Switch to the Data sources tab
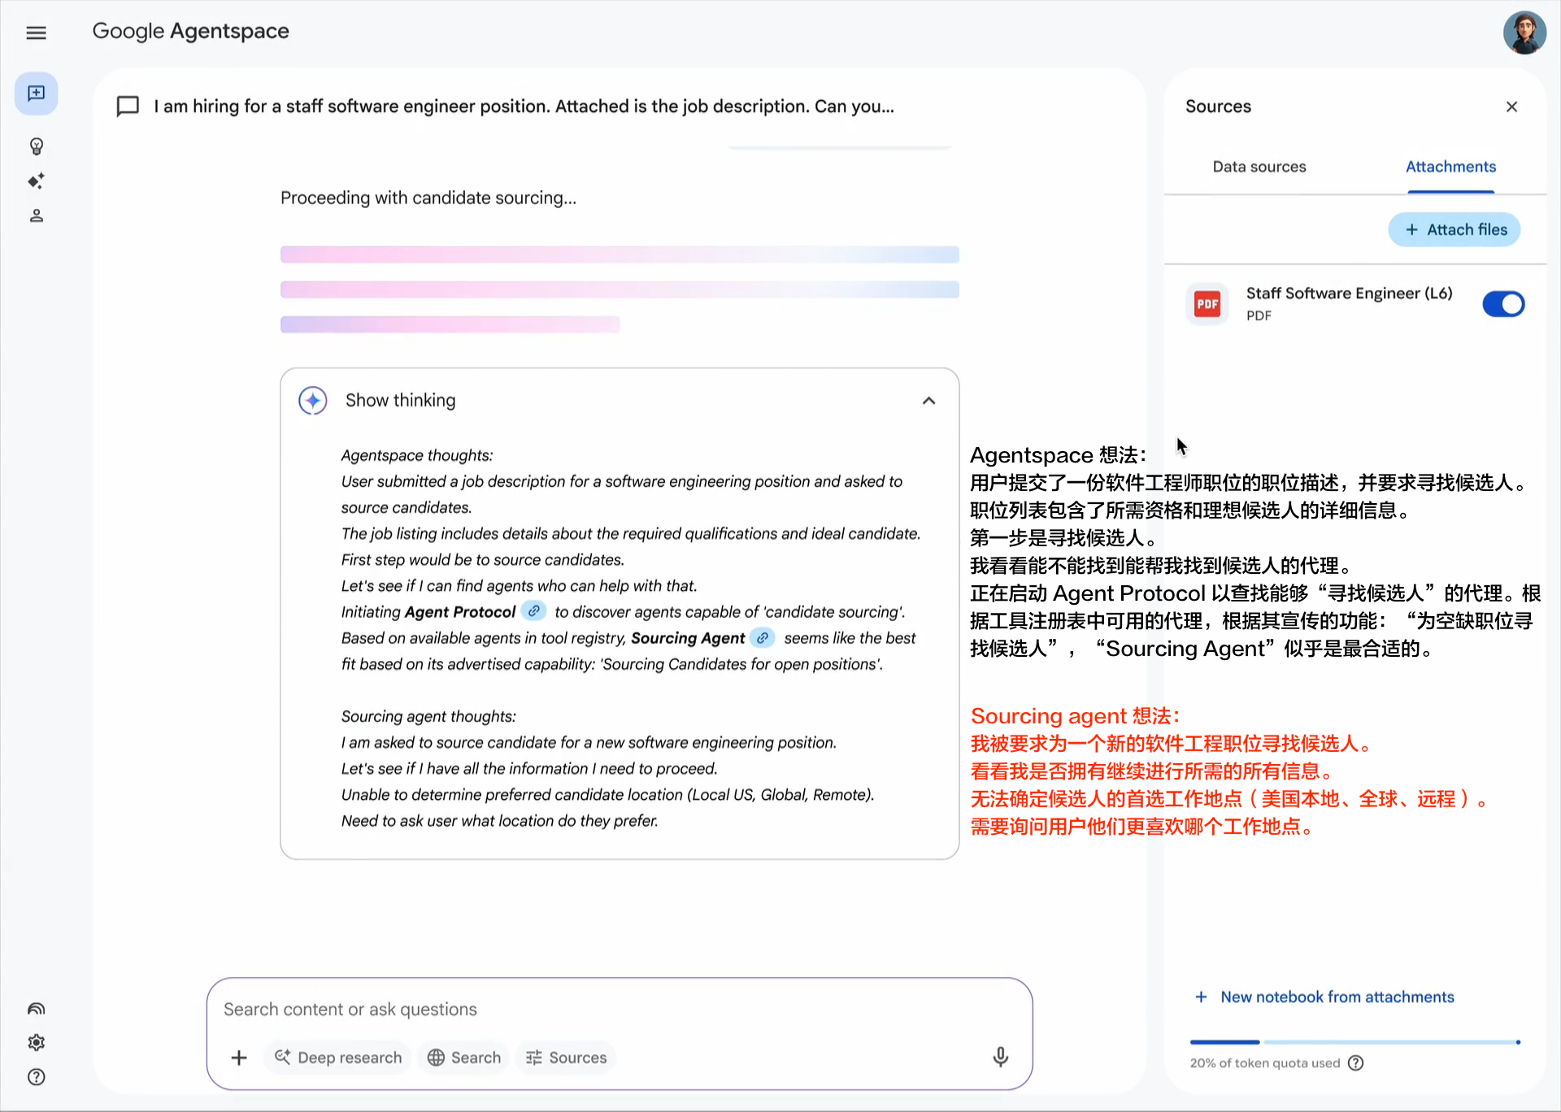This screenshot has height=1112, width=1561. point(1259,167)
